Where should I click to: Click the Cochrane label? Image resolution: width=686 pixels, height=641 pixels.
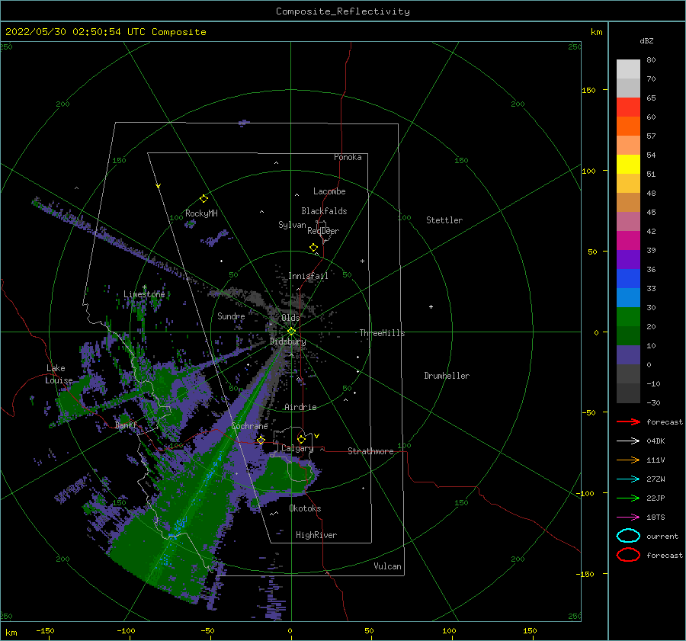click(x=249, y=426)
